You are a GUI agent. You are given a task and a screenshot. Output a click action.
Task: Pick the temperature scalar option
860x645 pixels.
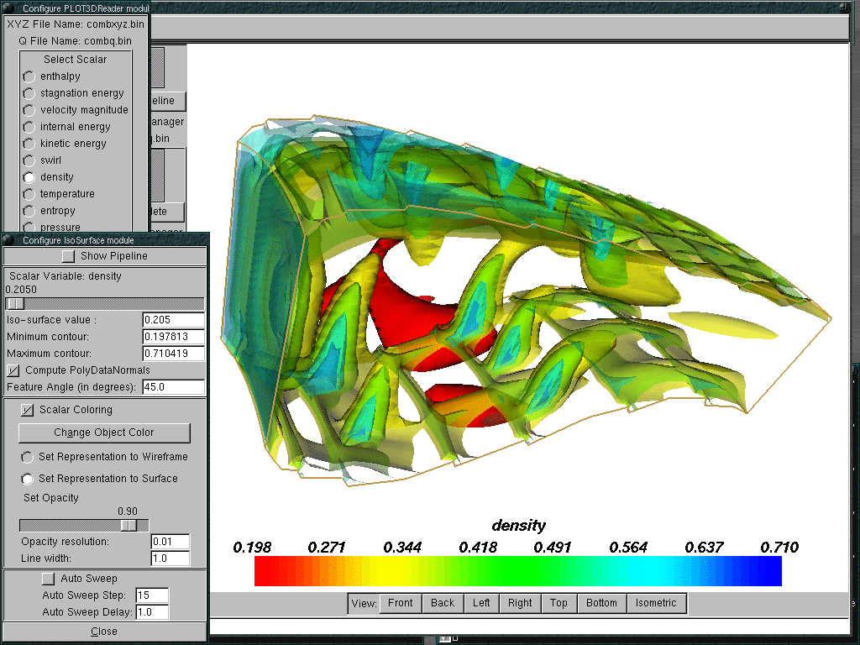pos(29,194)
